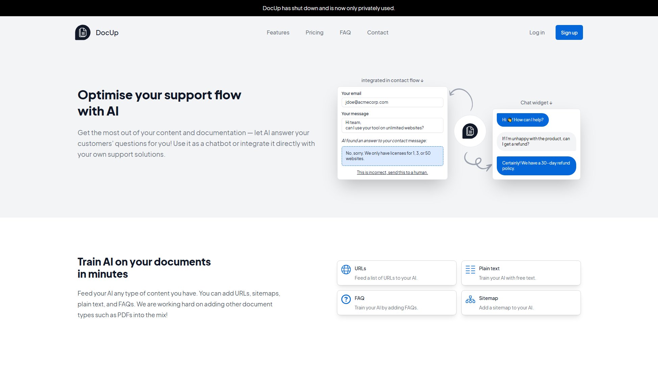
Task: Open the FAQ navigation link
Action: click(x=345, y=32)
